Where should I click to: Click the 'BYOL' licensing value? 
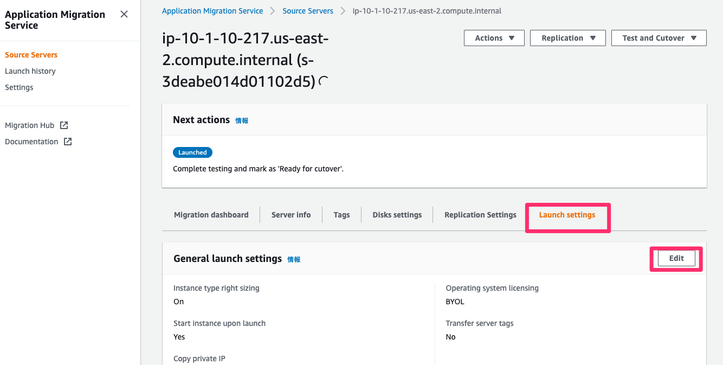(455, 302)
